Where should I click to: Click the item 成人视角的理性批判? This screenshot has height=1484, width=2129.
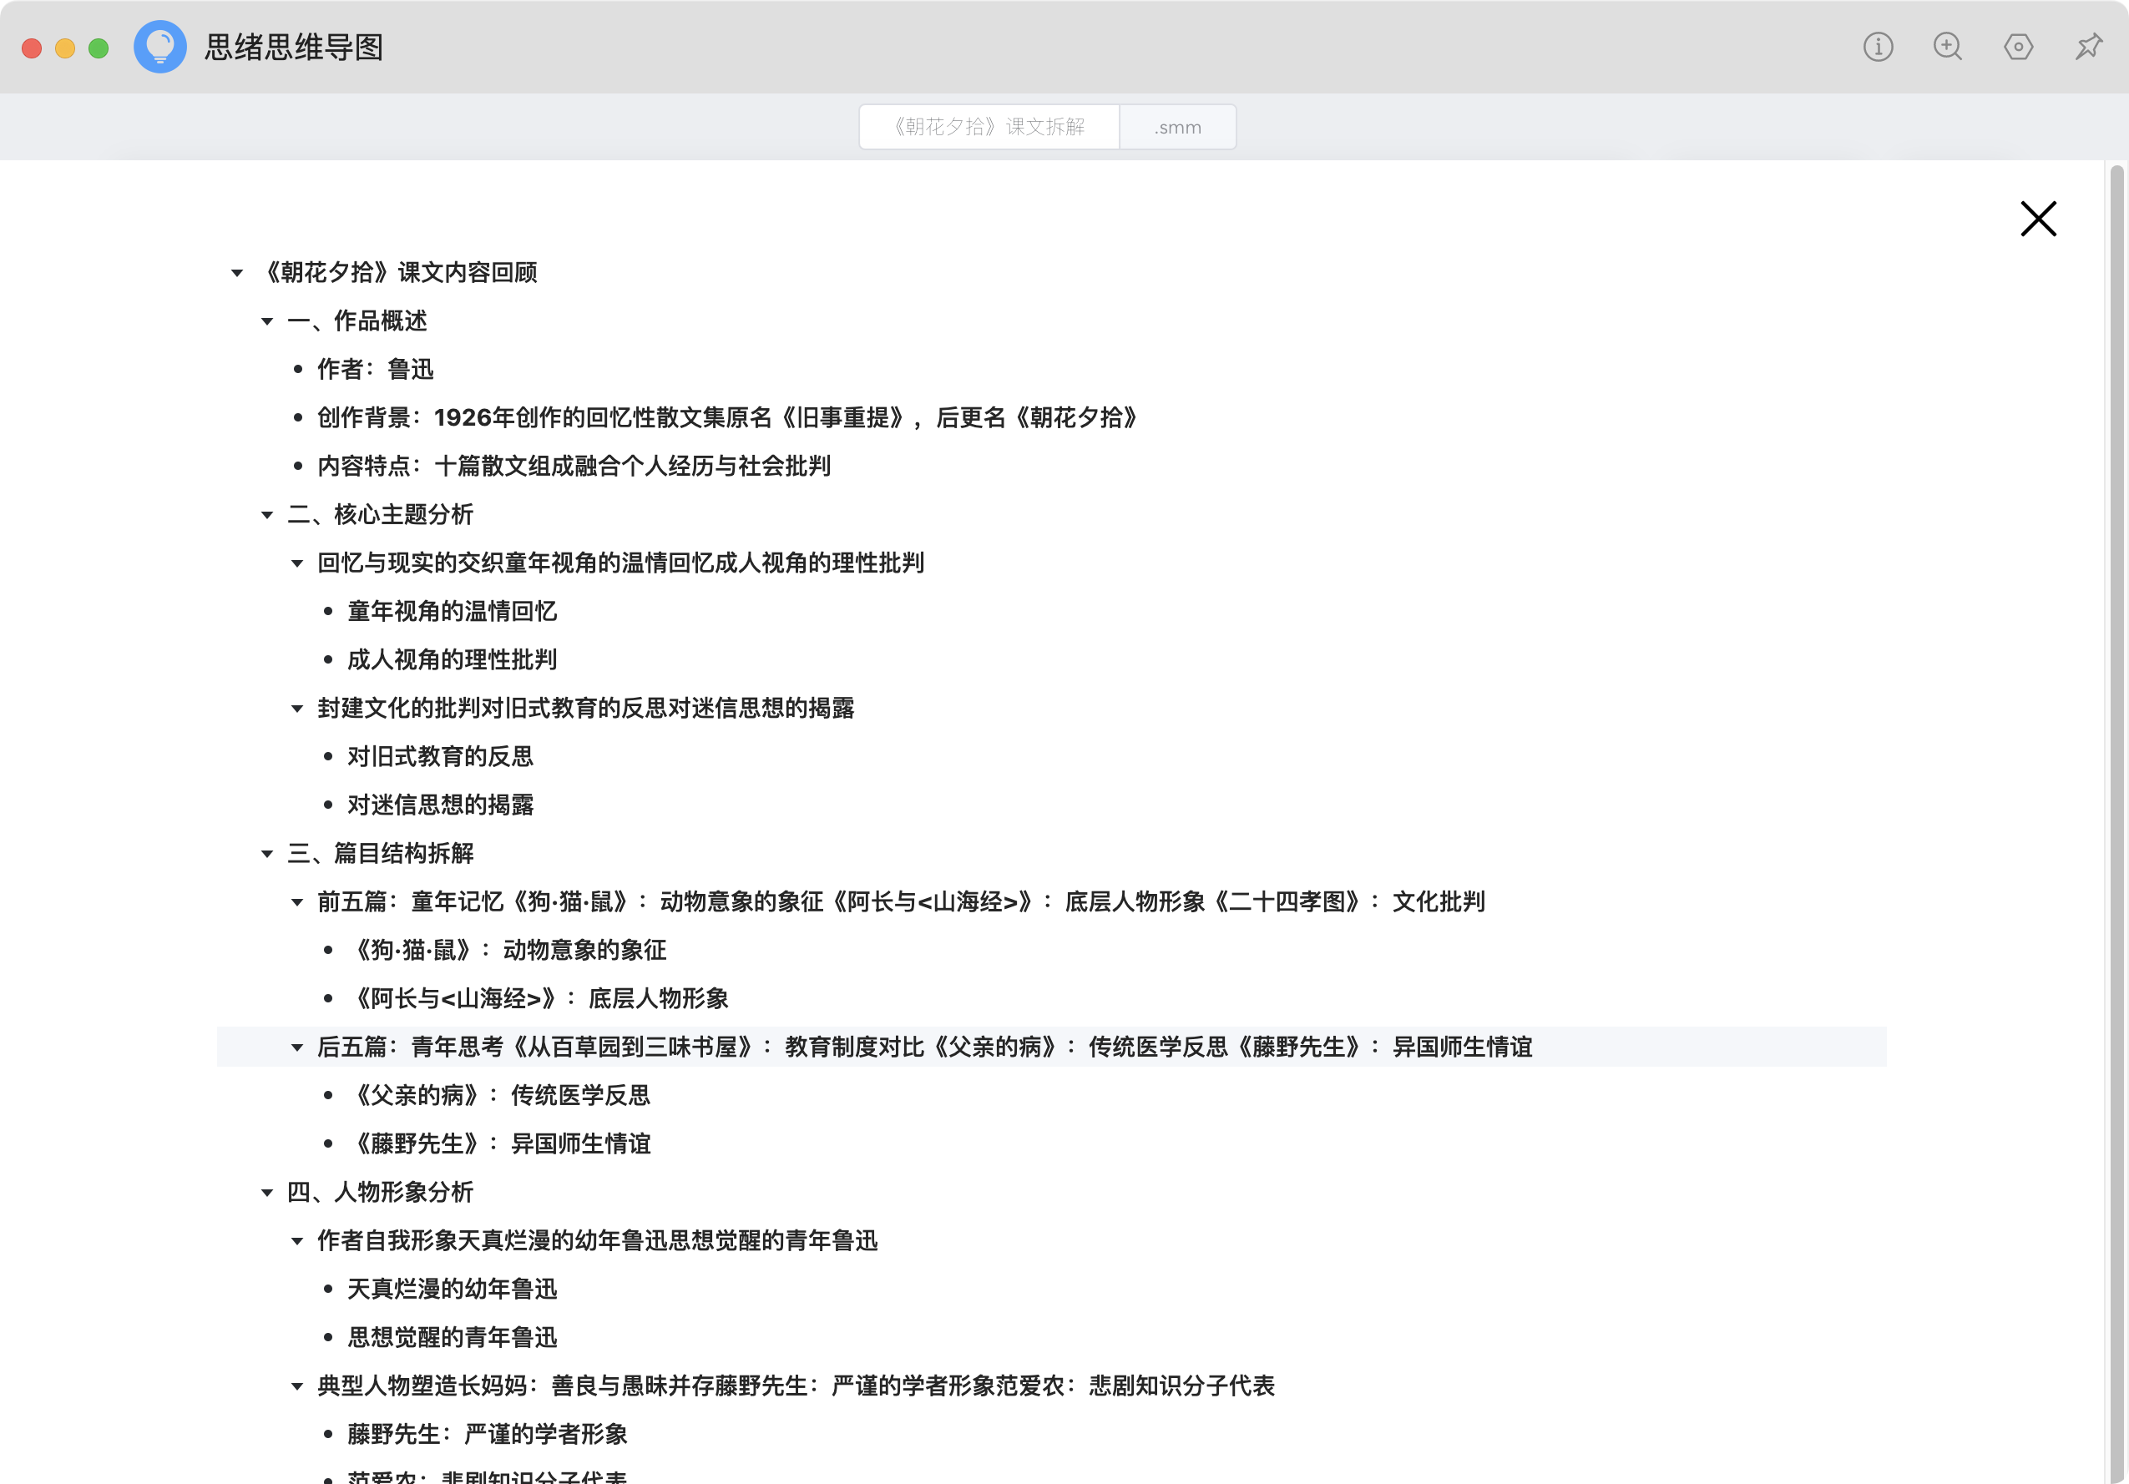tap(453, 659)
